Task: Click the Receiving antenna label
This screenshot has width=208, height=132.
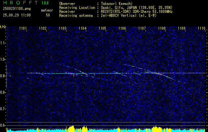Action: click(x=76, y=16)
